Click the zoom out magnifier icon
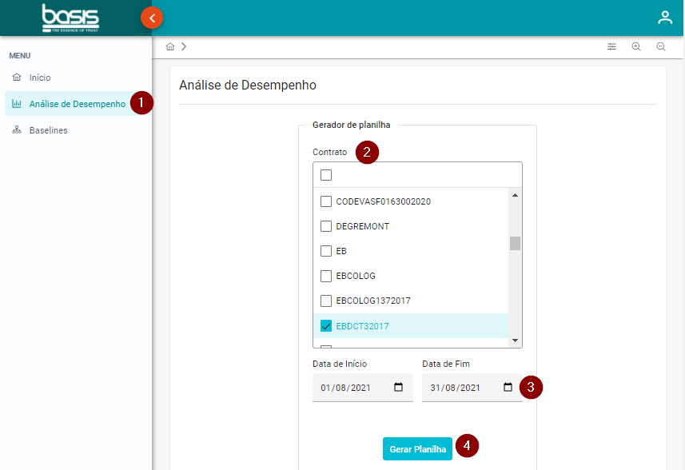 tap(661, 47)
